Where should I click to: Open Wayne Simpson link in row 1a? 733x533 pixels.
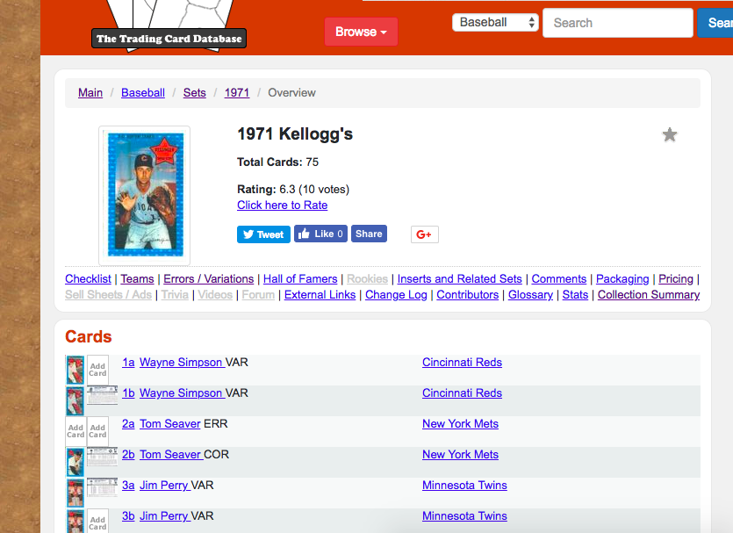pyautogui.click(x=183, y=363)
